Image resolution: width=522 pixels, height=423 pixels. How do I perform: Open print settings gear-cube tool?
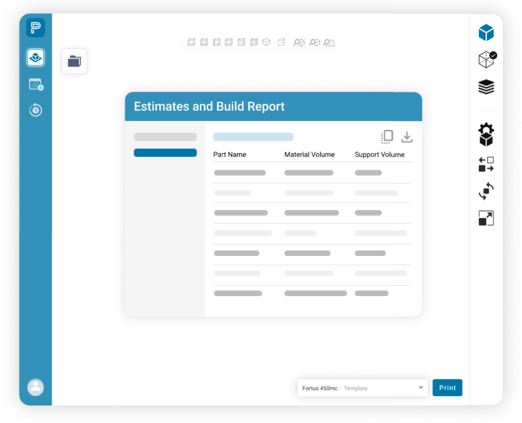tap(486, 134)
